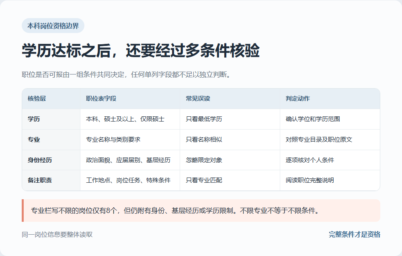Click the footer text 同一岗位信息要整体读取
This screenshot has height=256, width=402.
coord(57,234)
